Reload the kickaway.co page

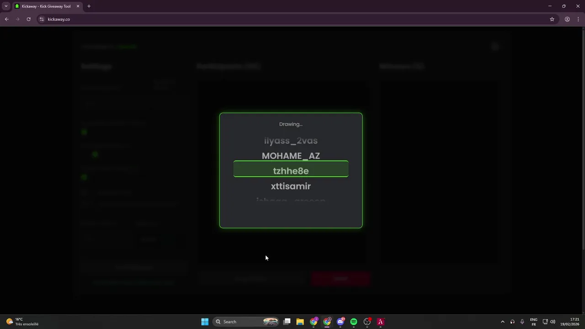tap(28, 19)
